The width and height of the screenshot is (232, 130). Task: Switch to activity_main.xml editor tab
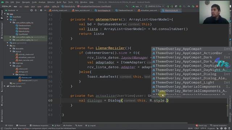click(58, 10)
